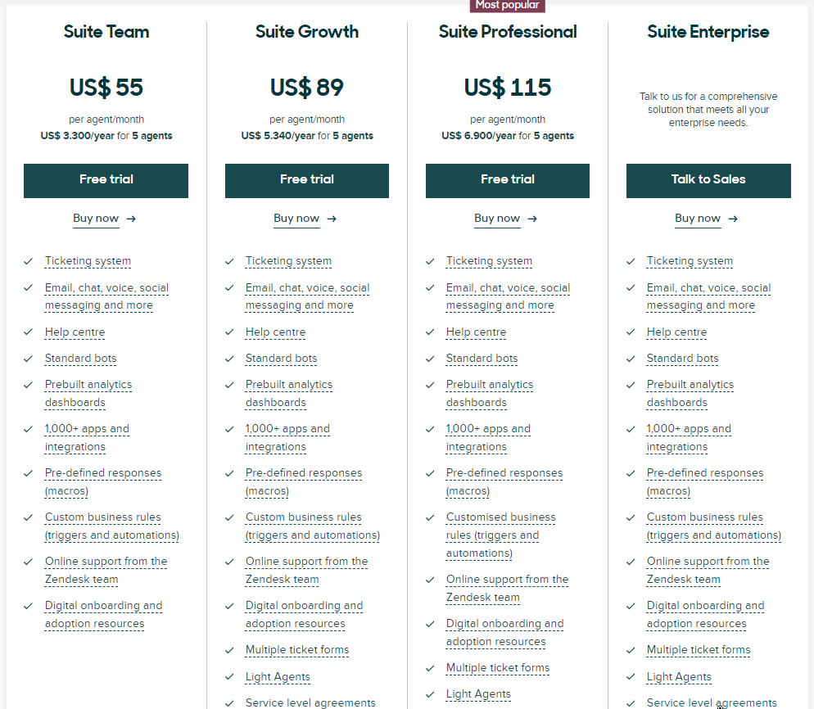The width and height of the screenshot is (814, 709).
Task: Start the Free trial for Suite Growth
Action: (x=307, y=180)
